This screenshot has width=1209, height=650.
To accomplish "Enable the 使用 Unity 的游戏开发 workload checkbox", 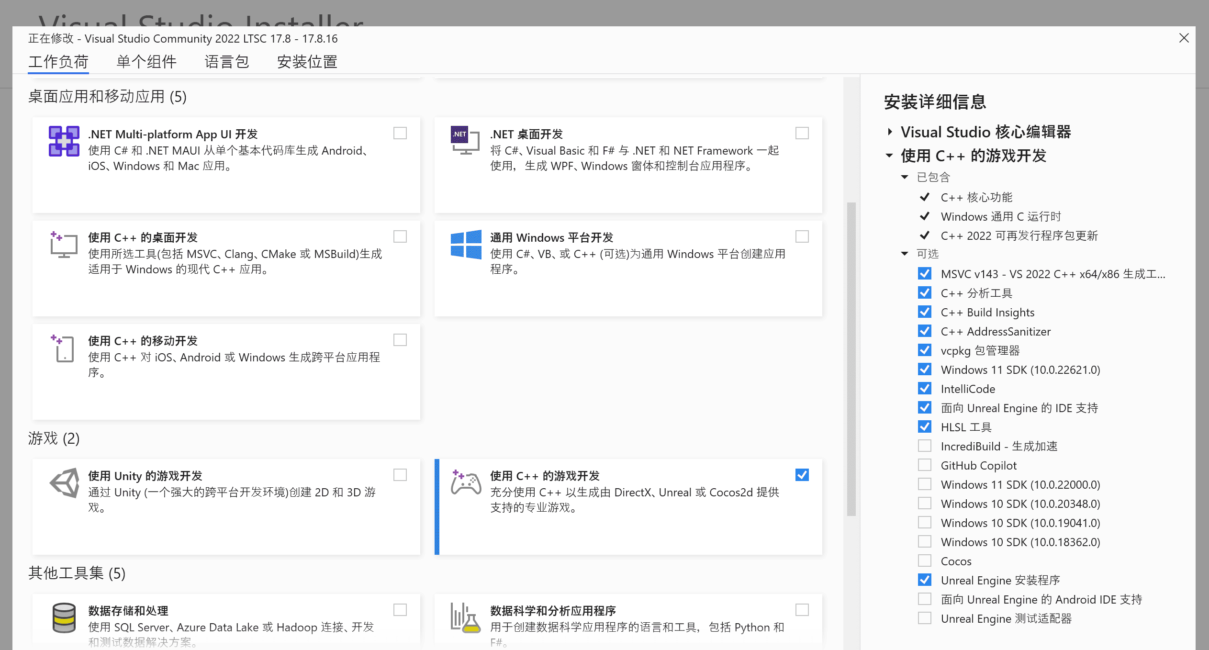I will click(x=400, y=475).
